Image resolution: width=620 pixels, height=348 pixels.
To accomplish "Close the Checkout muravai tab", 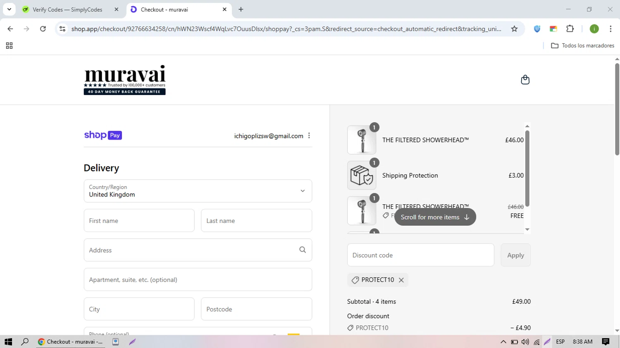I will pyautogui.click(x=224, y=9).
